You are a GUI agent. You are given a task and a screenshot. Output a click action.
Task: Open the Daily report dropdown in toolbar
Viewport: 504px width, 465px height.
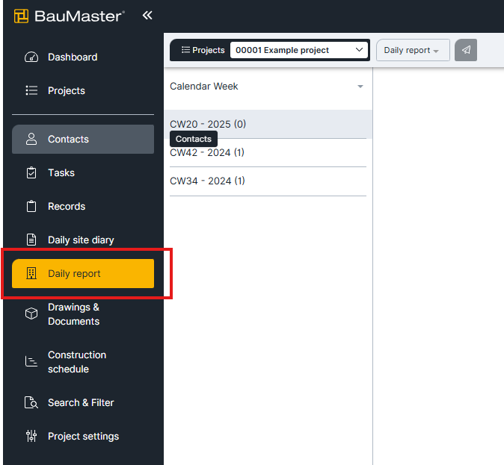(413, 50)
